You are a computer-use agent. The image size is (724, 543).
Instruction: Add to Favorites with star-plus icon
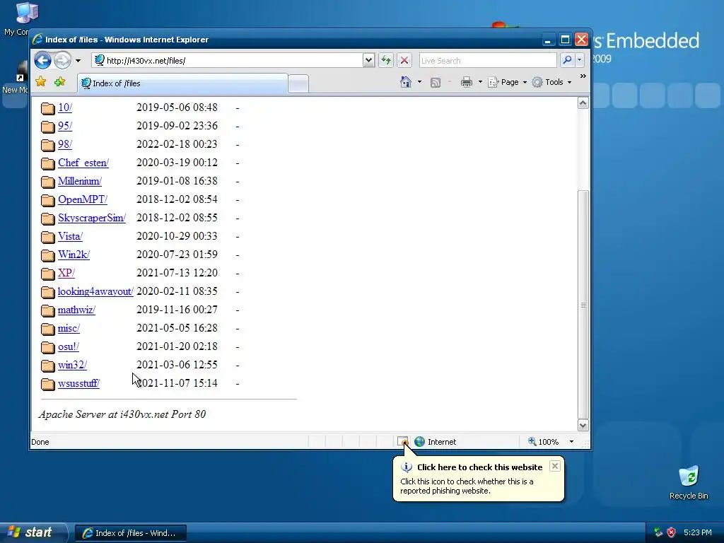point(59,82)
